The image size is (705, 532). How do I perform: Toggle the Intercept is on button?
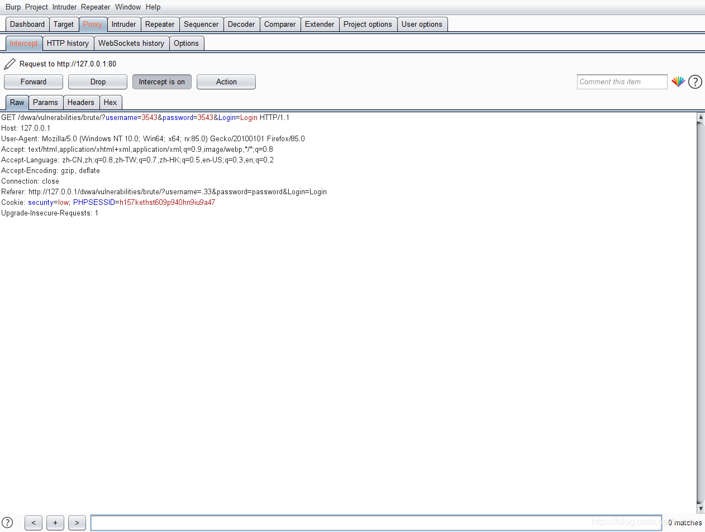click(x=162, y=82)
